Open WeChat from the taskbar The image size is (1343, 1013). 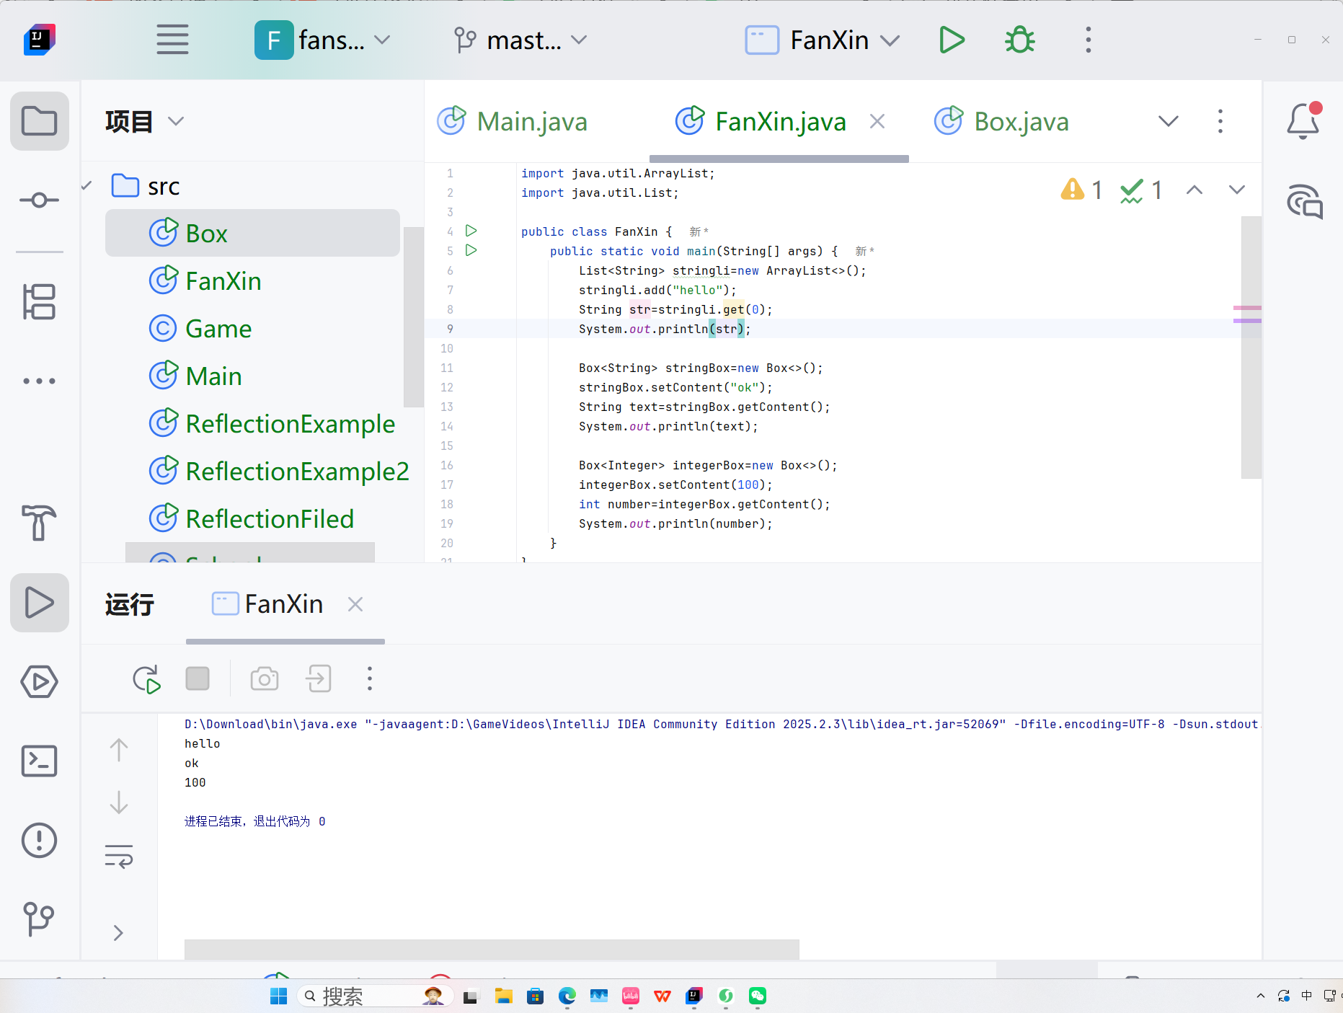click(x=757, y=996)
